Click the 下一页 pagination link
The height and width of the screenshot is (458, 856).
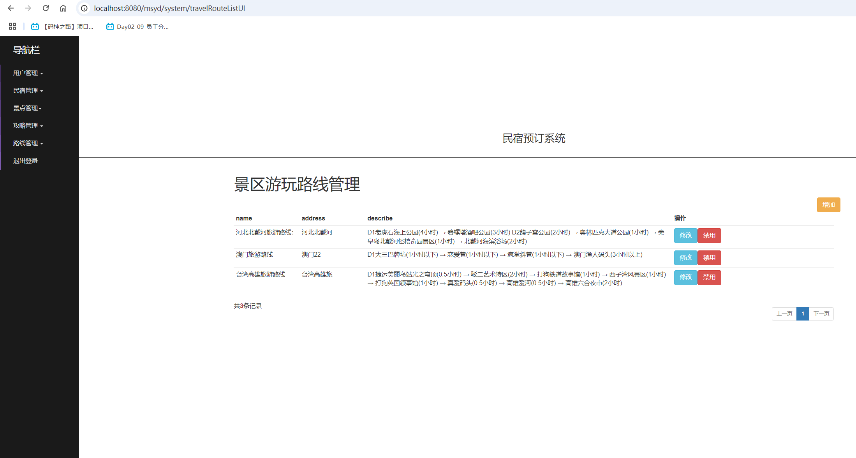[821, 314]
